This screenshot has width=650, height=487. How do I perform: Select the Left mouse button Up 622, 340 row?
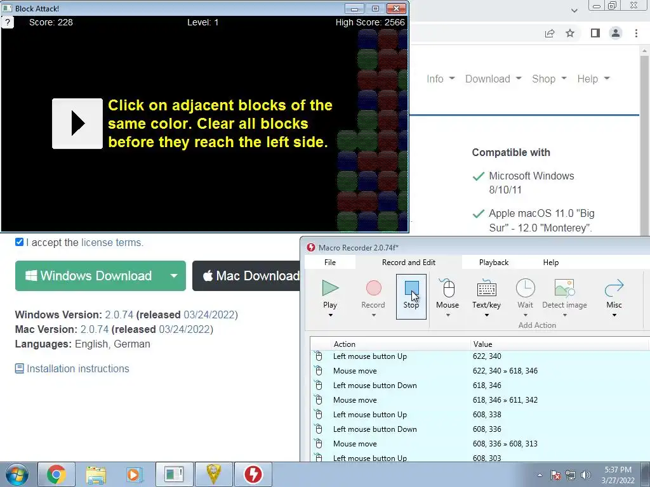(479, 356)
